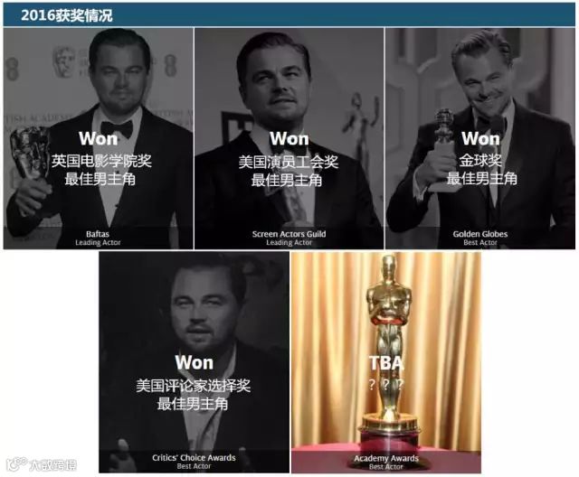579x477 pixels.
Task: Click the three question marks under TBA
Action: [x=386, y=385]
